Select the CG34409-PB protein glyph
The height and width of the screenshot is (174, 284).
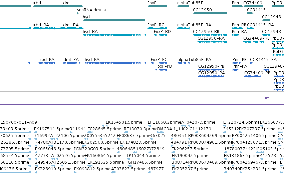point(253,76)
